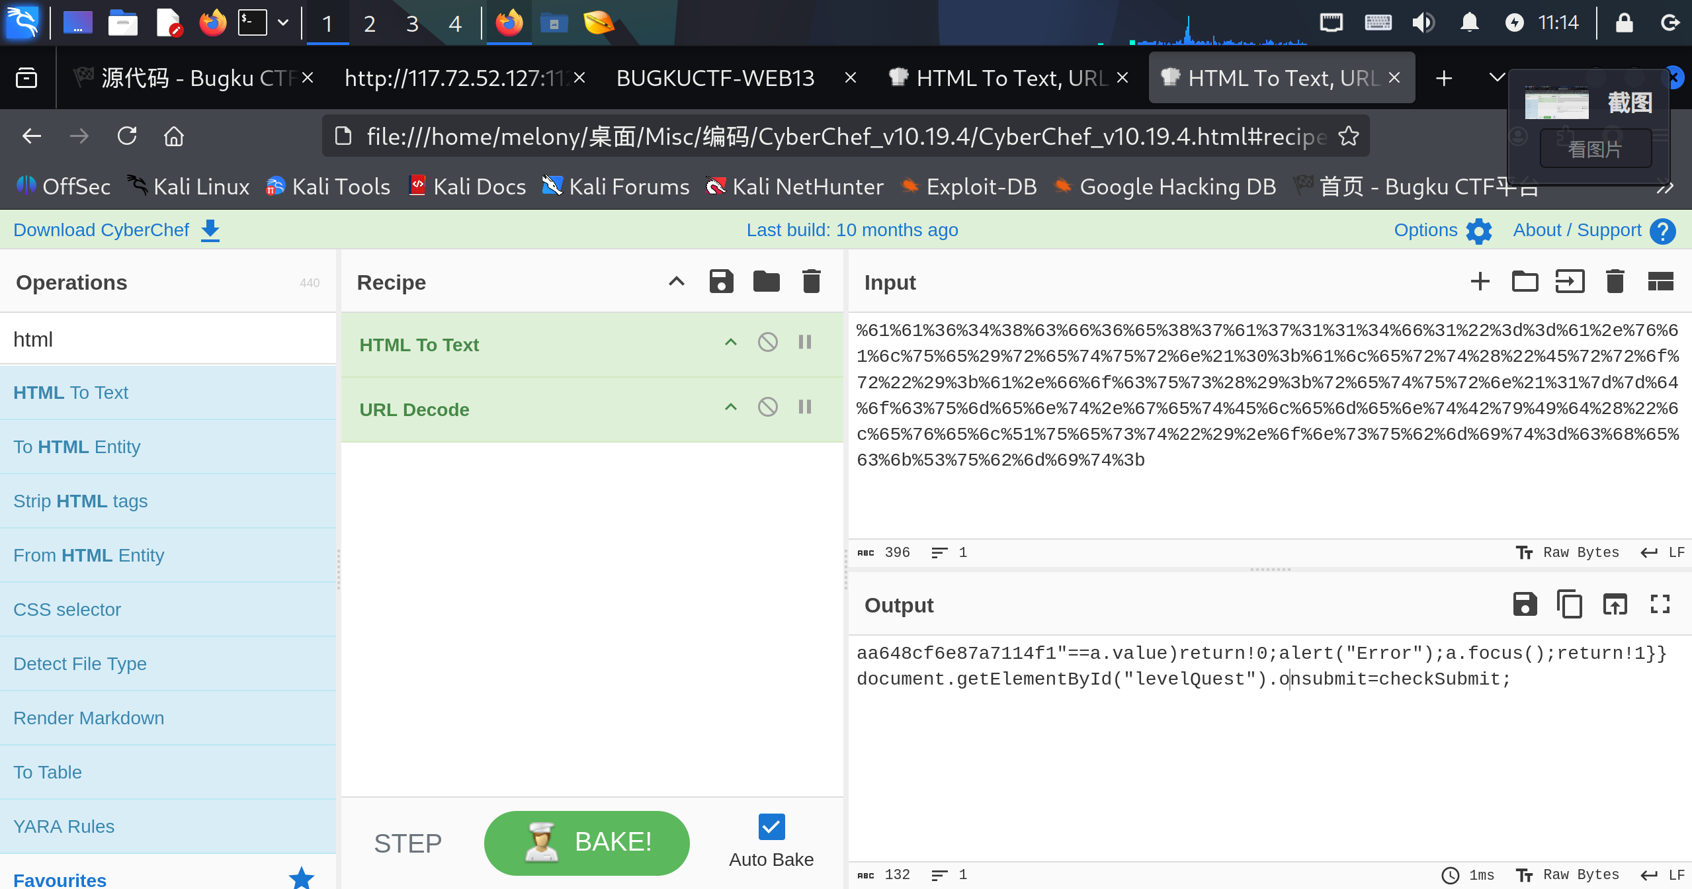Clear the recipe with the trash icon
1692x889 pixels.
click(811, 282)
